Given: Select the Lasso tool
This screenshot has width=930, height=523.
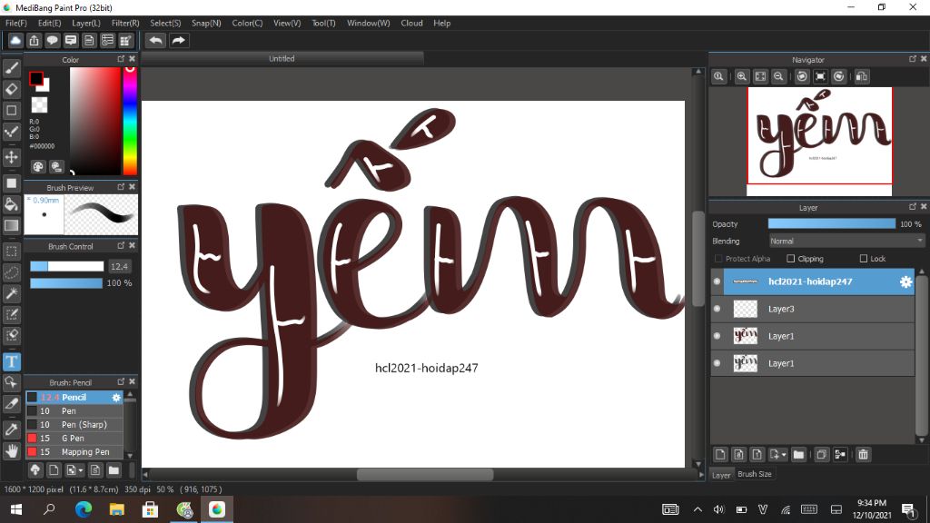Looking at the screenshot, I should click(11, 272).
